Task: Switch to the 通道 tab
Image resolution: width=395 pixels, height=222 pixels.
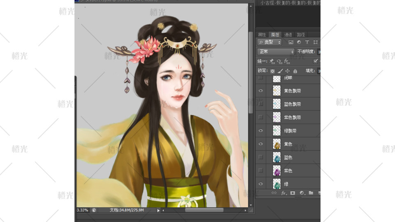Action: click(288, 35)
